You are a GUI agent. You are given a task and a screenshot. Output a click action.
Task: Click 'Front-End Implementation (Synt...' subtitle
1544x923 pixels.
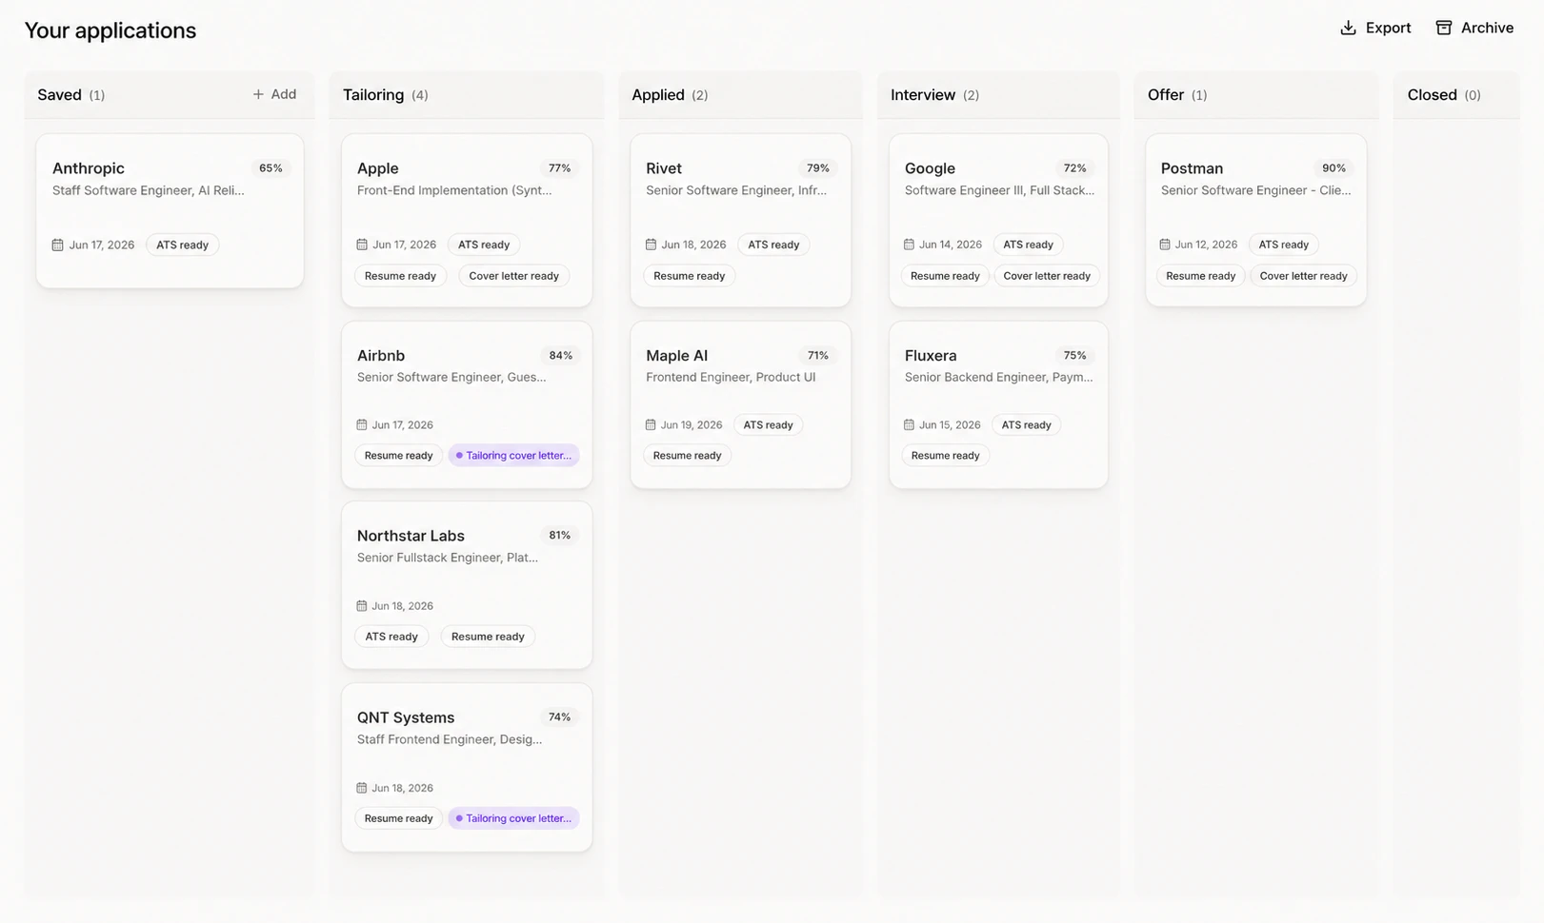(x=454, y=190)
